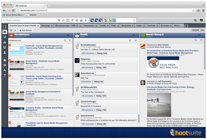Refresh the Search Scoop.it stream
Screen dimensions: 207x139
(199, 35)
